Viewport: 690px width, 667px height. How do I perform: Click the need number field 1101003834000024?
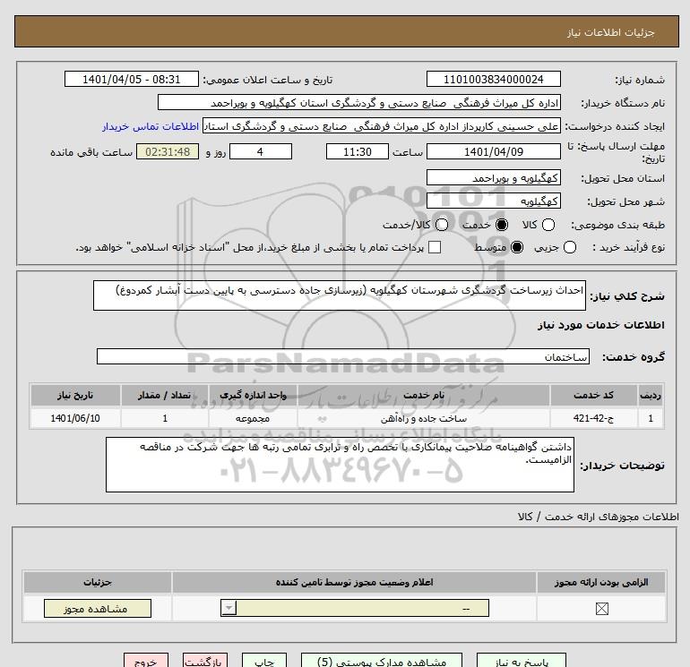coord(493,79)
